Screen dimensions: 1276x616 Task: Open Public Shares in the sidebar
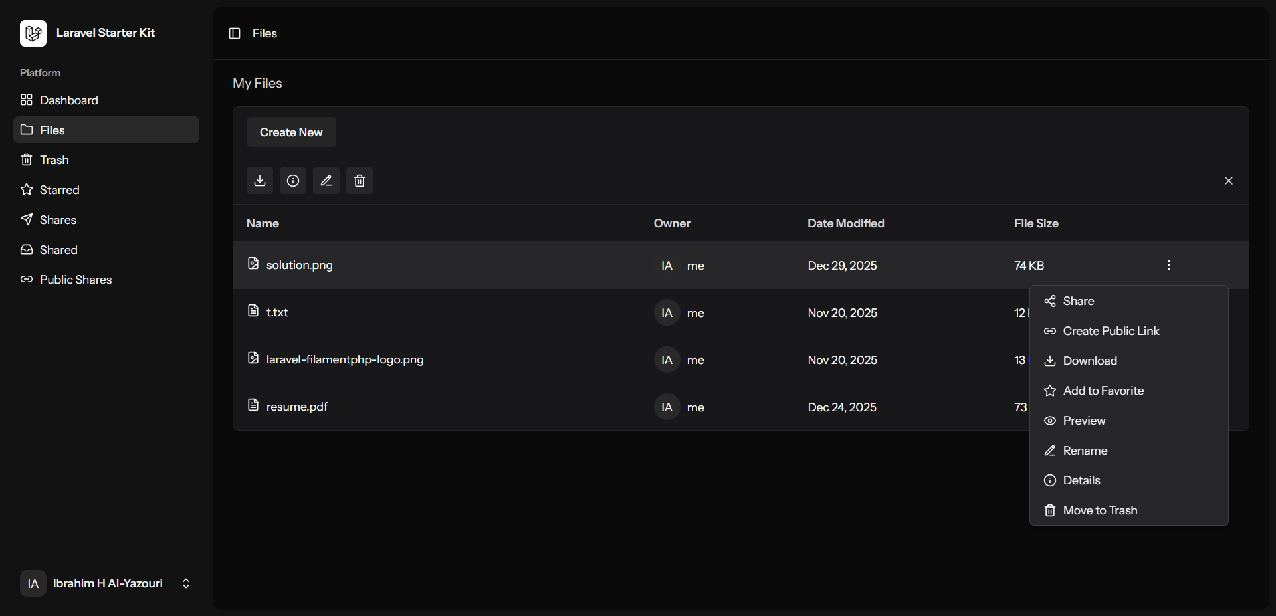click(x=106, y=279)
